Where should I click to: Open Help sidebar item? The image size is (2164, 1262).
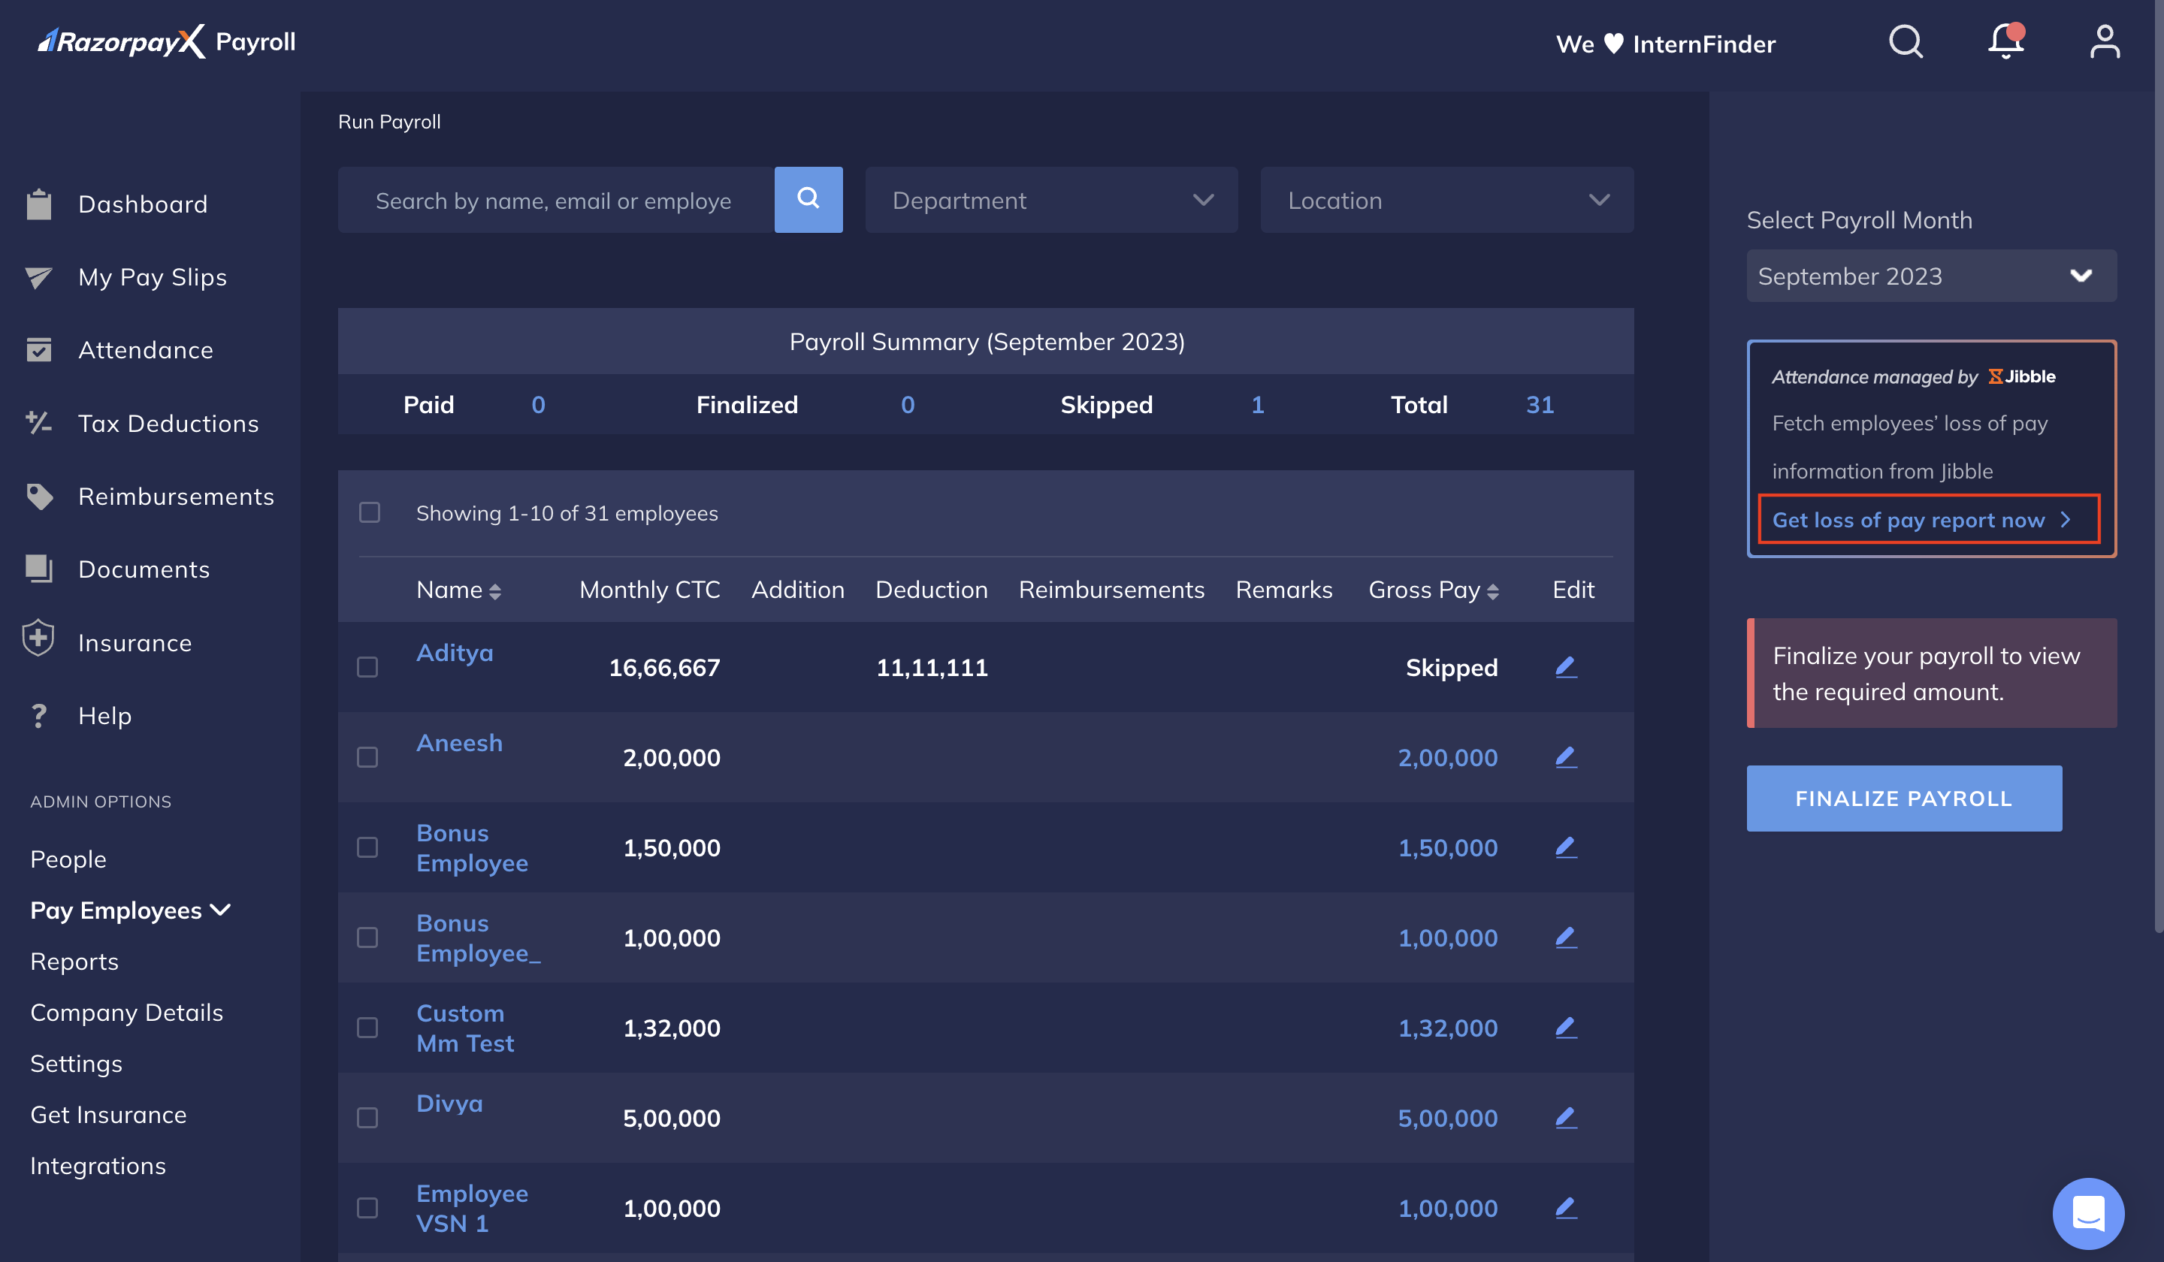click(104, 715)
